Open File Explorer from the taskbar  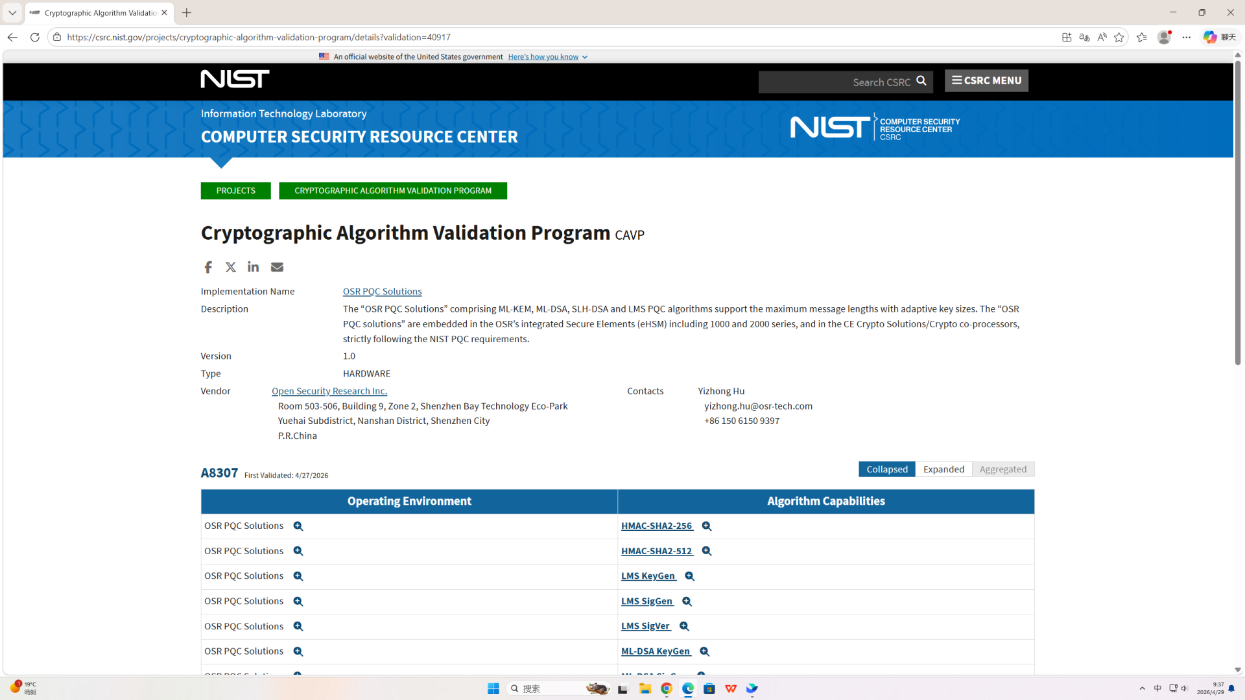pyautogui.click(x=645, y=688)
